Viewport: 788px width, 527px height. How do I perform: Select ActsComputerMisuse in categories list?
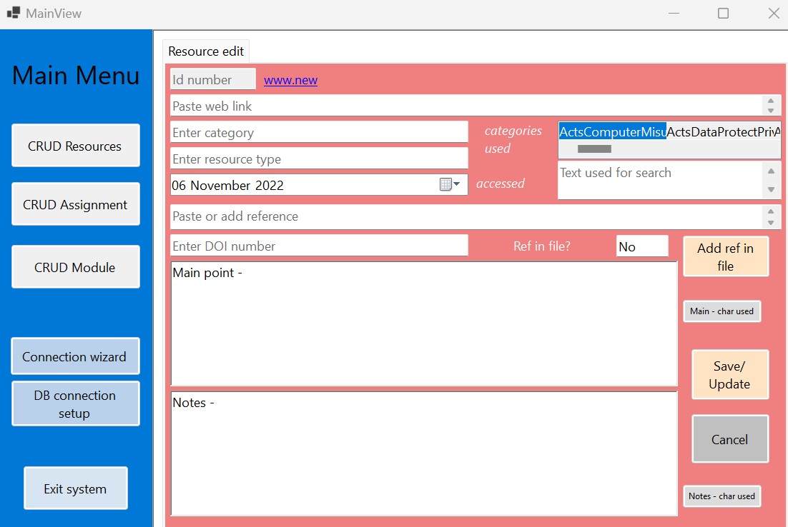tap(612, 132)
